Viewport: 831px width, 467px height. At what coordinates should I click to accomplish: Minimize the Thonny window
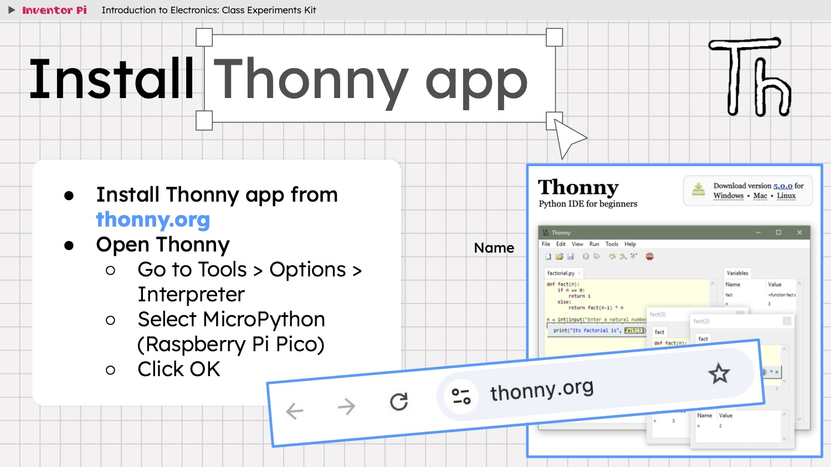coord(758,233)
